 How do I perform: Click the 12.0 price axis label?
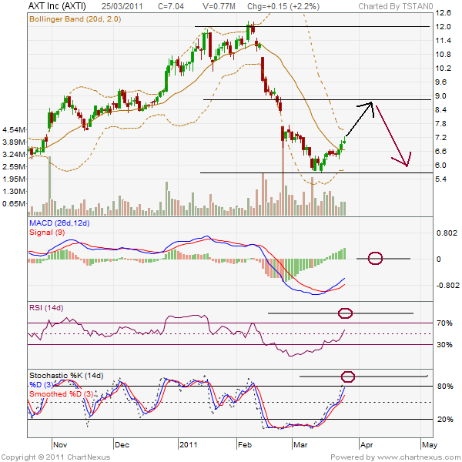(444, 27)
